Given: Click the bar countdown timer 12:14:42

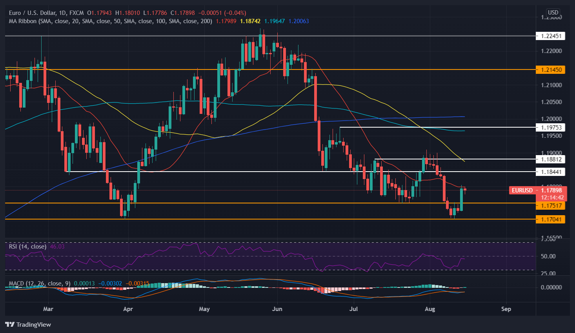Looking at the screenshot, I should (x=552, y=198).
